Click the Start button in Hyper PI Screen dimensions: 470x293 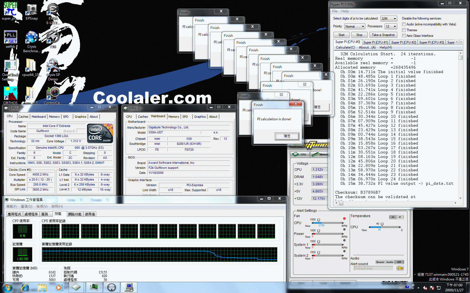point(342,35)
